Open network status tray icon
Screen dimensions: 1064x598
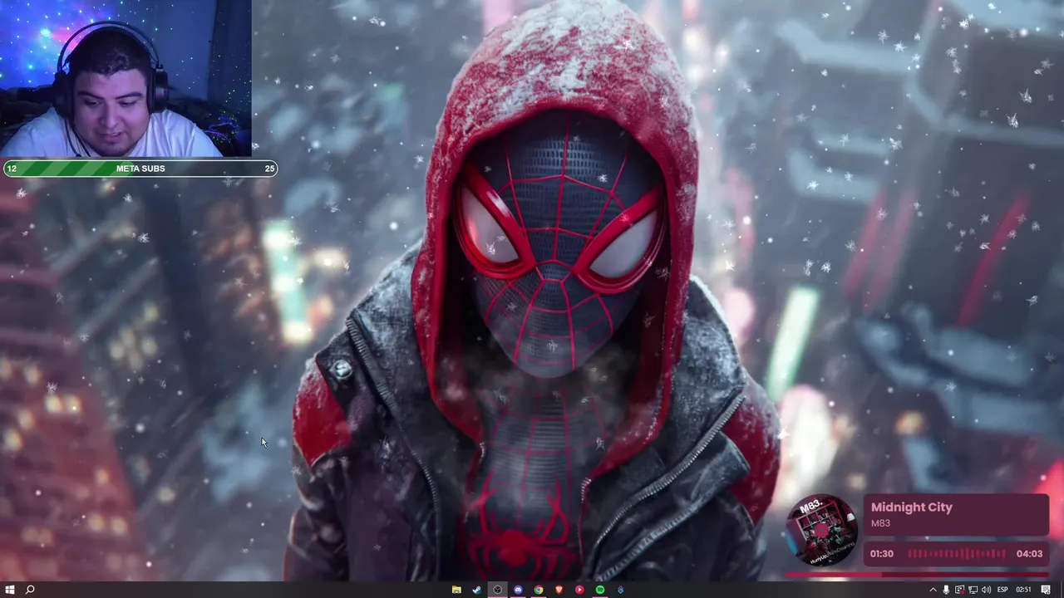[973, 590]
